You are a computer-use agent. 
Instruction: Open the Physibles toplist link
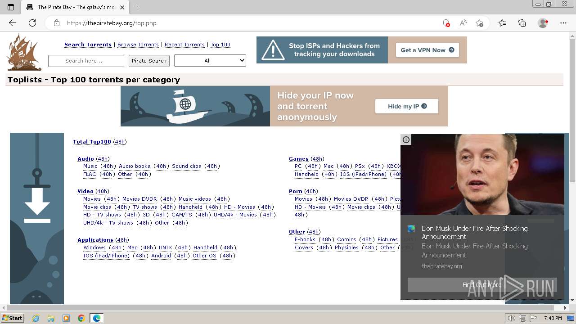(x=346, y=247)
